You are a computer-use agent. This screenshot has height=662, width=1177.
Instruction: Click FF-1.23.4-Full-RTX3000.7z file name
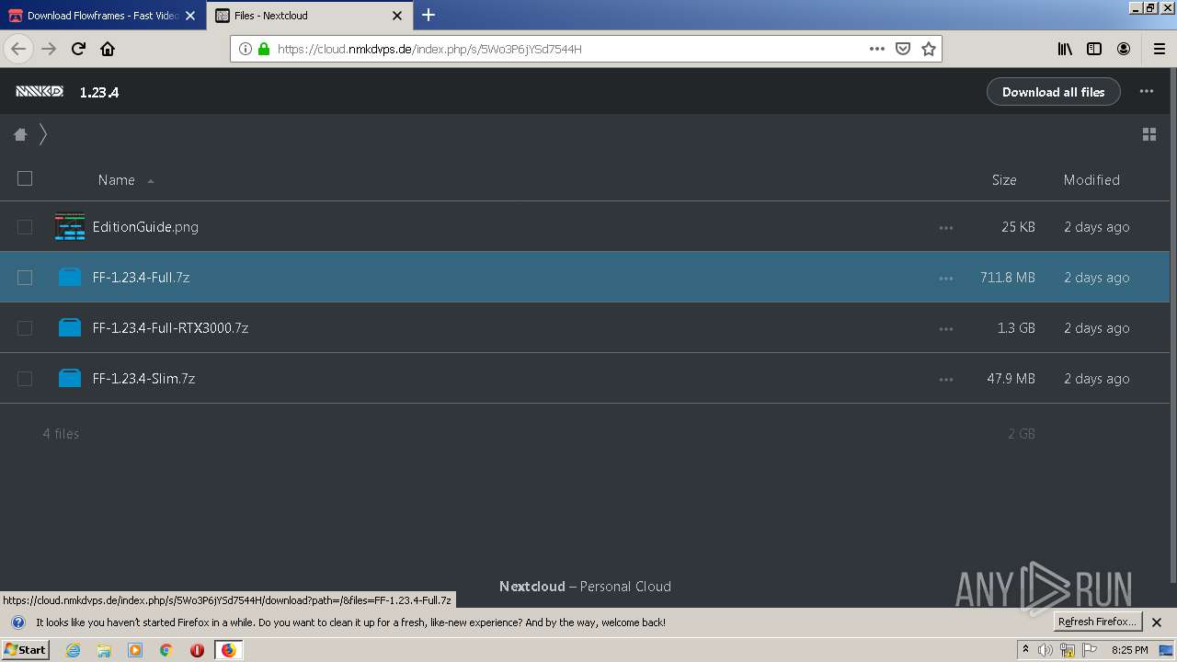pyautogui.click(x=170, y=328)
